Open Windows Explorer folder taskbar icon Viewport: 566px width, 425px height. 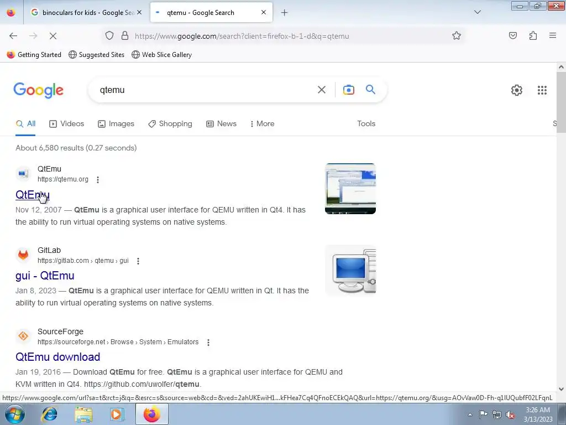[x=83, y=414]
